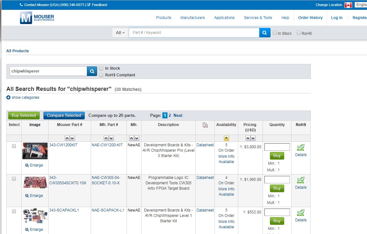Click the Canada flag location icon
Screen dimensions: 367x234
[x=348, y=5]
